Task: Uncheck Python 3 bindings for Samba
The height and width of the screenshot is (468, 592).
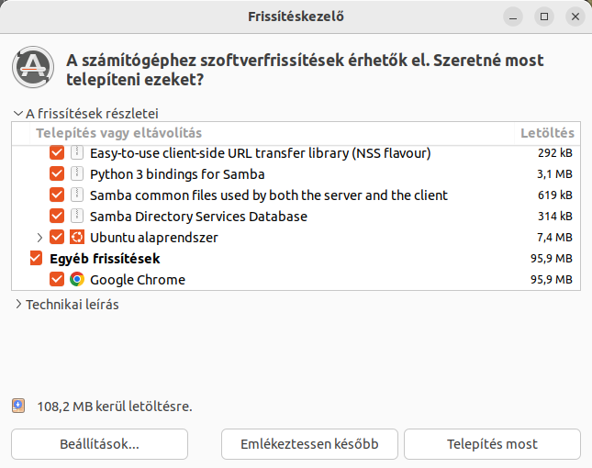Action: coord(57,174)
